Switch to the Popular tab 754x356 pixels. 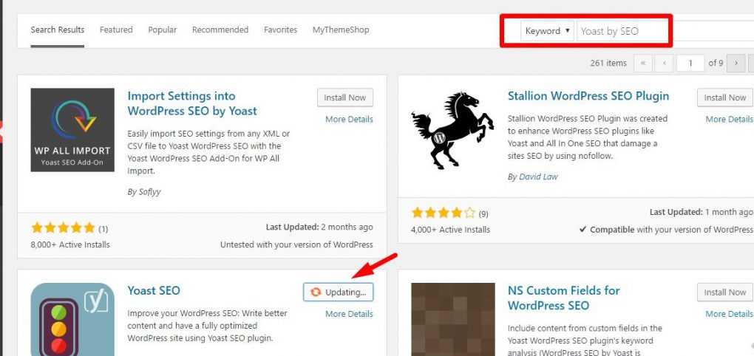[x=162, y=30]
